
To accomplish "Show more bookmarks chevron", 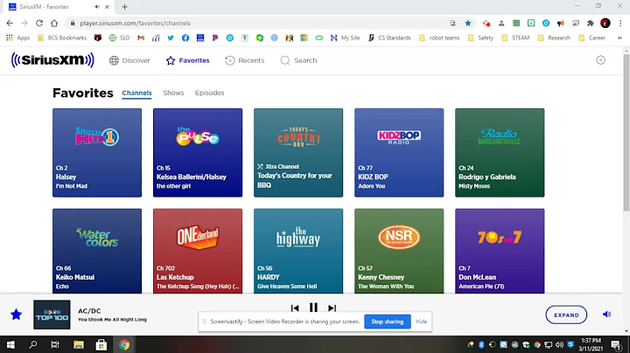I will tap(619, 38).
